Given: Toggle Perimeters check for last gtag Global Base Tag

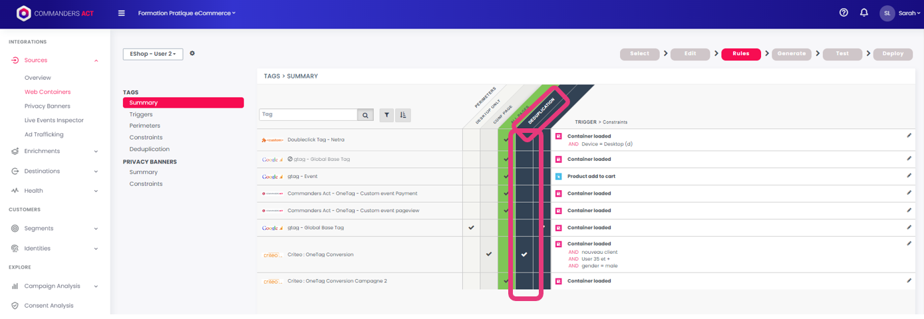Looking at the screenshot, I should [472, 228].
